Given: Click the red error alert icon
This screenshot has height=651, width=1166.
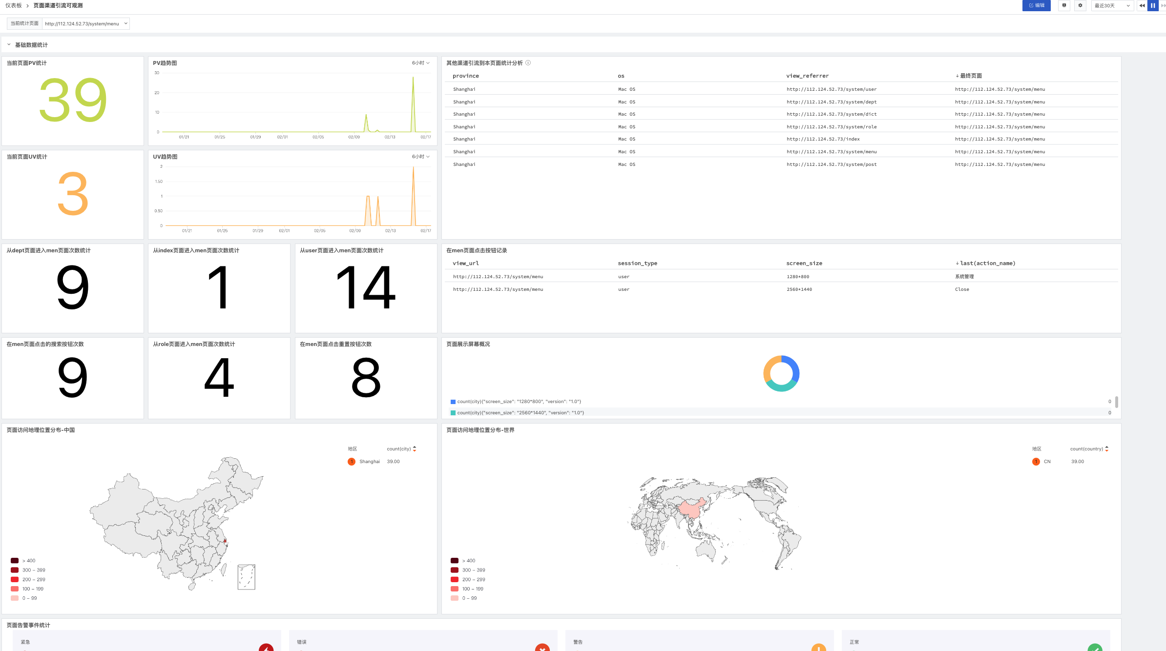Looking at the screenshot, I should [542, 648].
